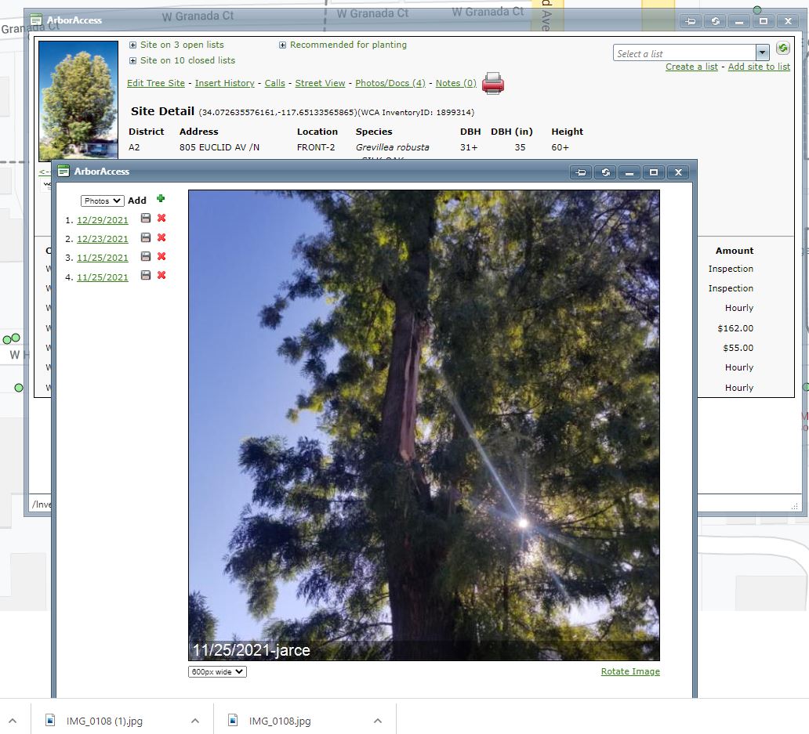Click the IMG_0108 (1).jpg file icon
Viewport: 809px width, 734px height.
click(x=50, y=720)
